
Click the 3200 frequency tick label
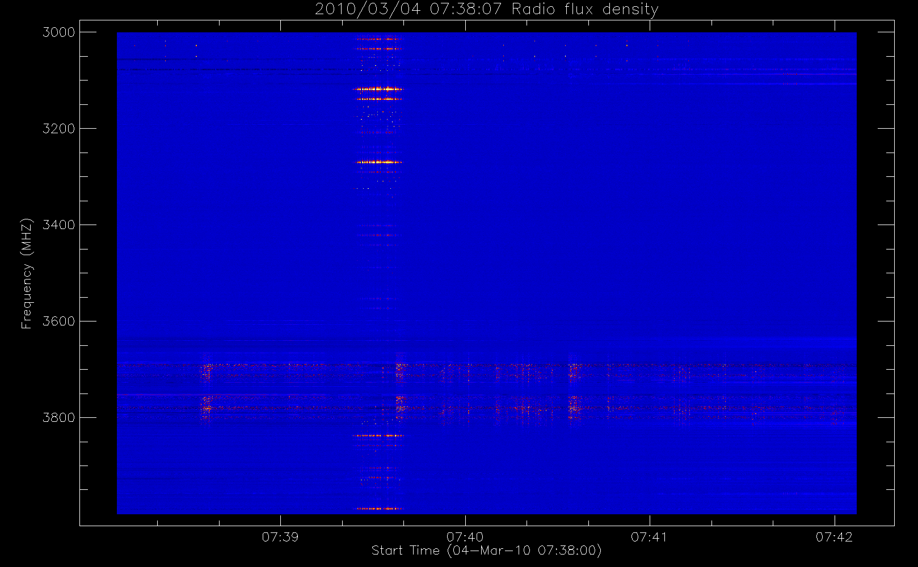pos(58,129)
